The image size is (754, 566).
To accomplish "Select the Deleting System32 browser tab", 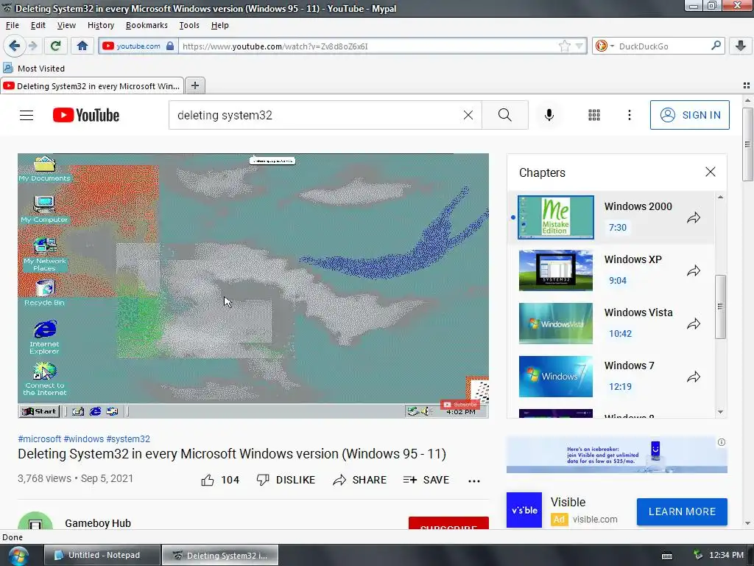I will pos(92,85).
